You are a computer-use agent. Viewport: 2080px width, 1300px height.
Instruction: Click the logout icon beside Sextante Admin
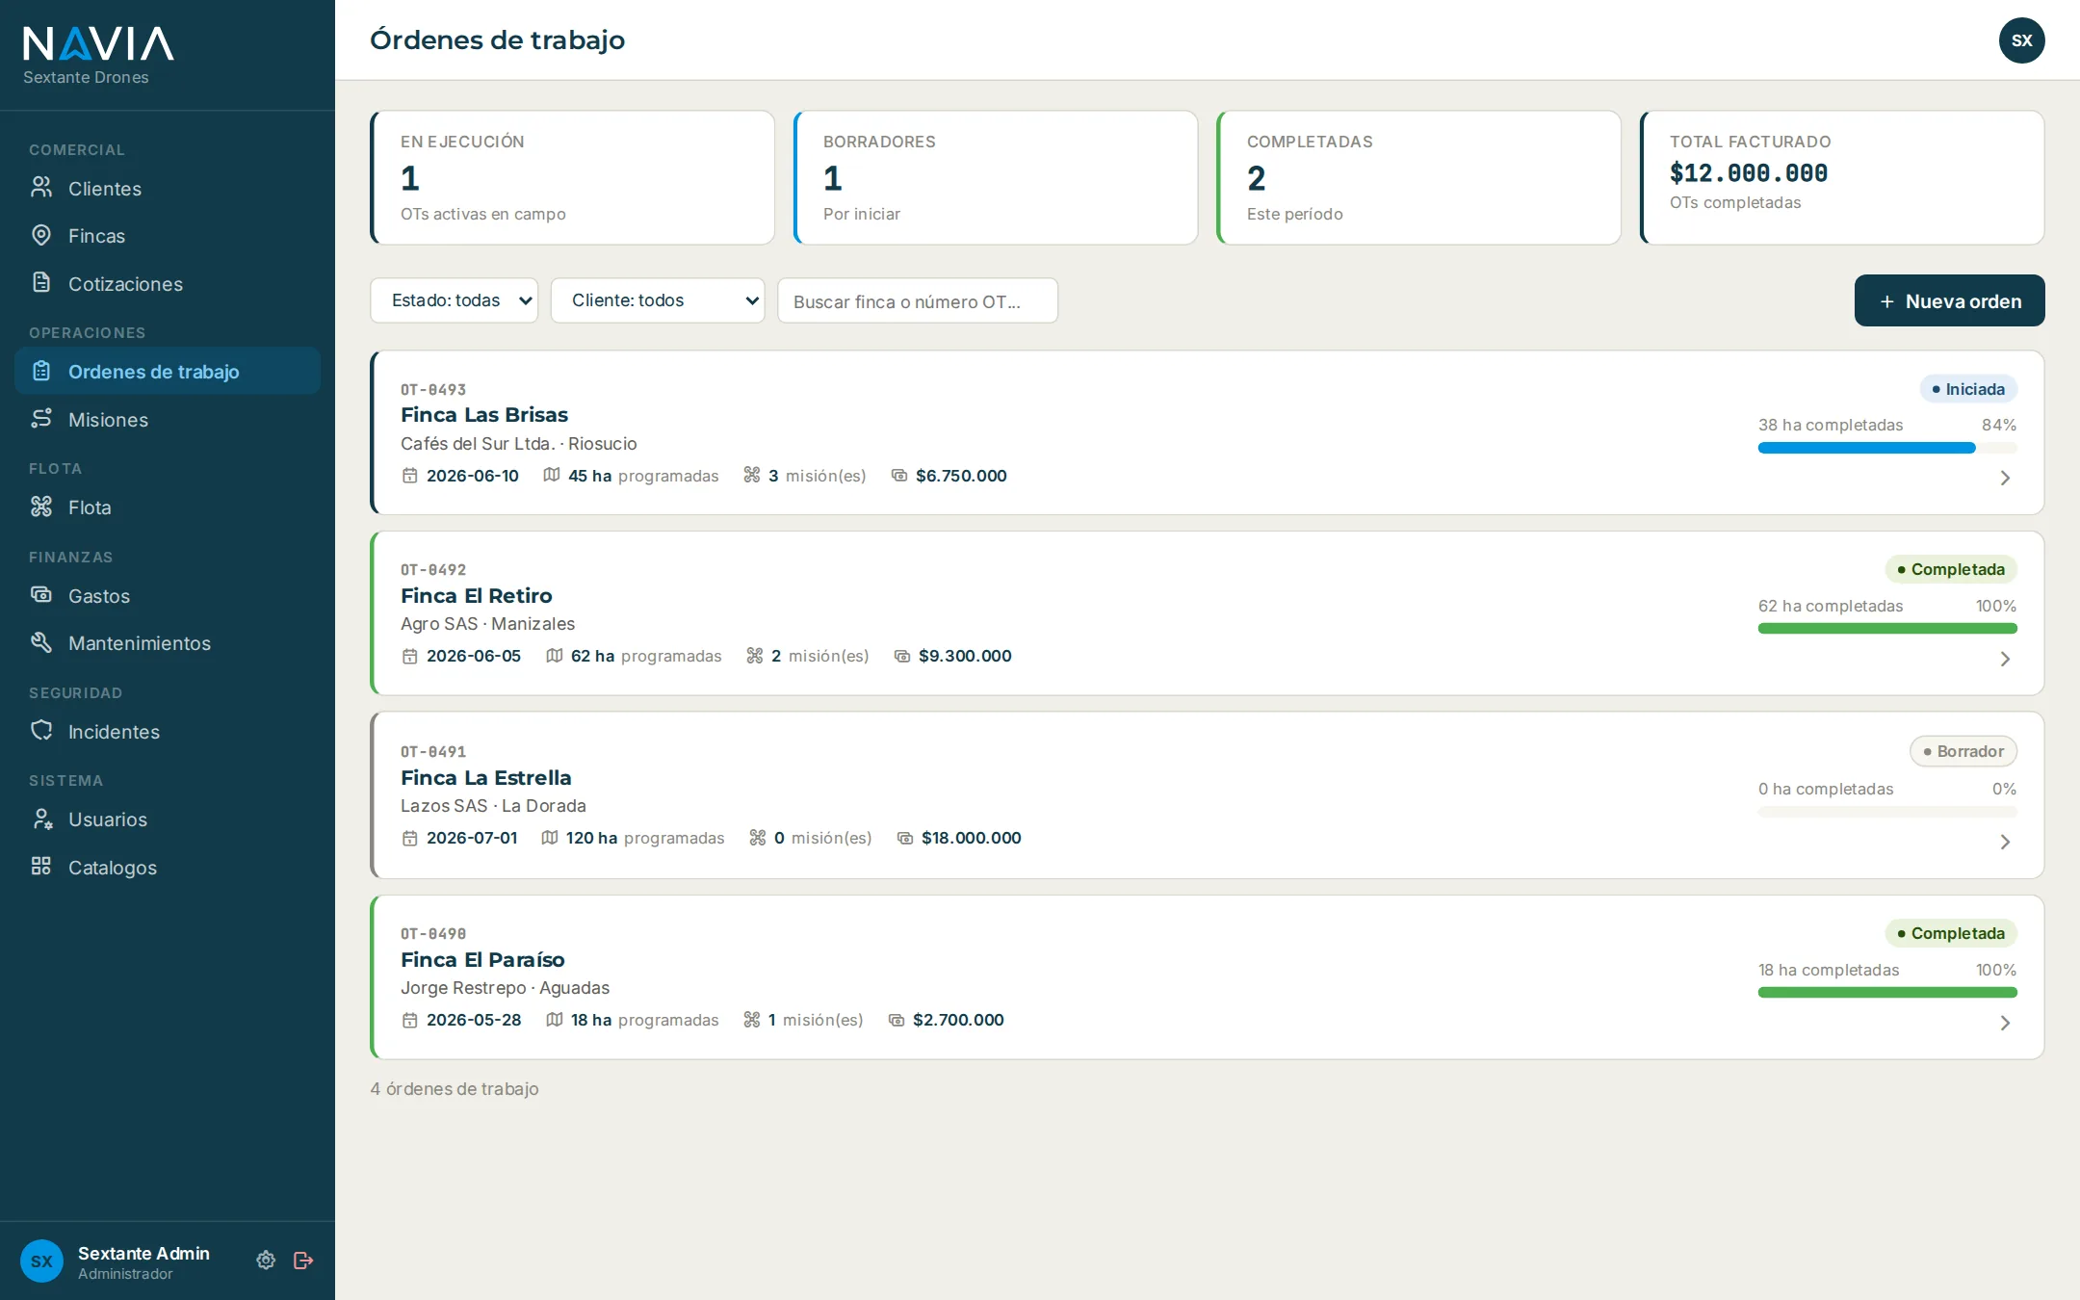[x=303, y=1261]
